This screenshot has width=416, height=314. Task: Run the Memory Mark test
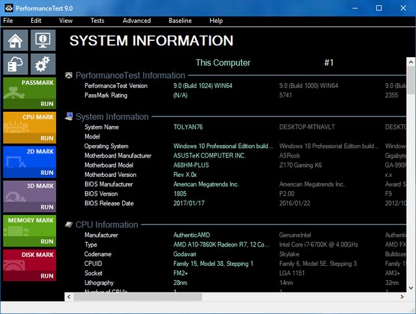[47, 241]
